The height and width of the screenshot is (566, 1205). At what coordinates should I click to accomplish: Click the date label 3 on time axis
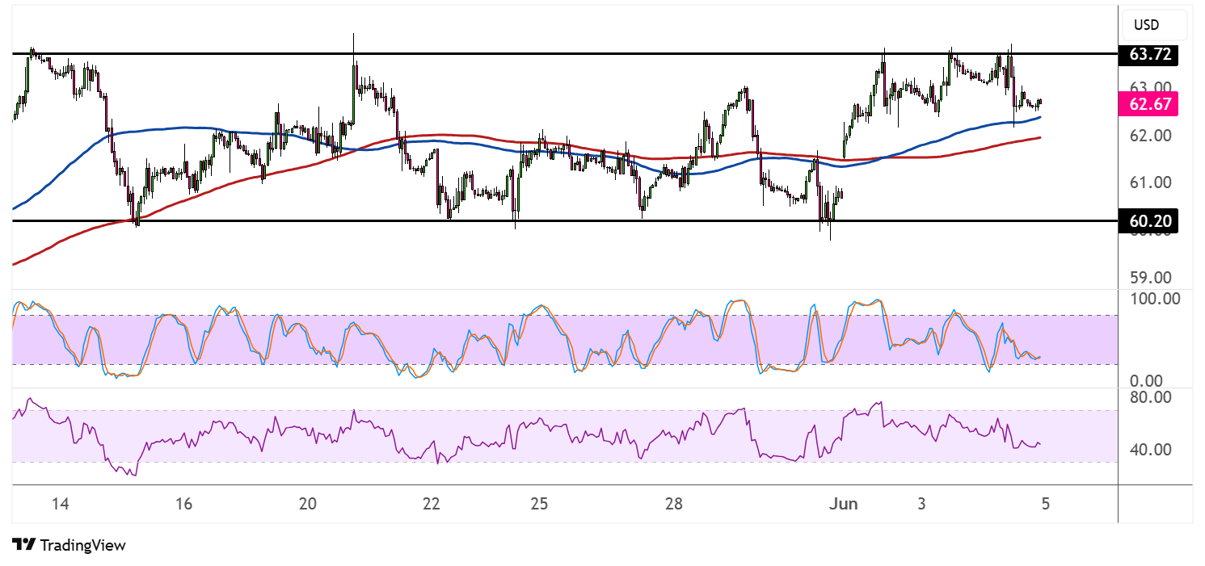point(922,504)
